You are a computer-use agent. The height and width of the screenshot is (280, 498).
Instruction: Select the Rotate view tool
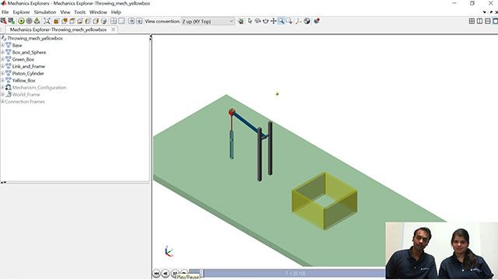tap(258, 21)
